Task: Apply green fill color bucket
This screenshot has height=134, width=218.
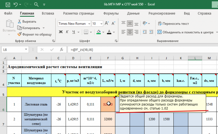Action: tap(98, 32)
